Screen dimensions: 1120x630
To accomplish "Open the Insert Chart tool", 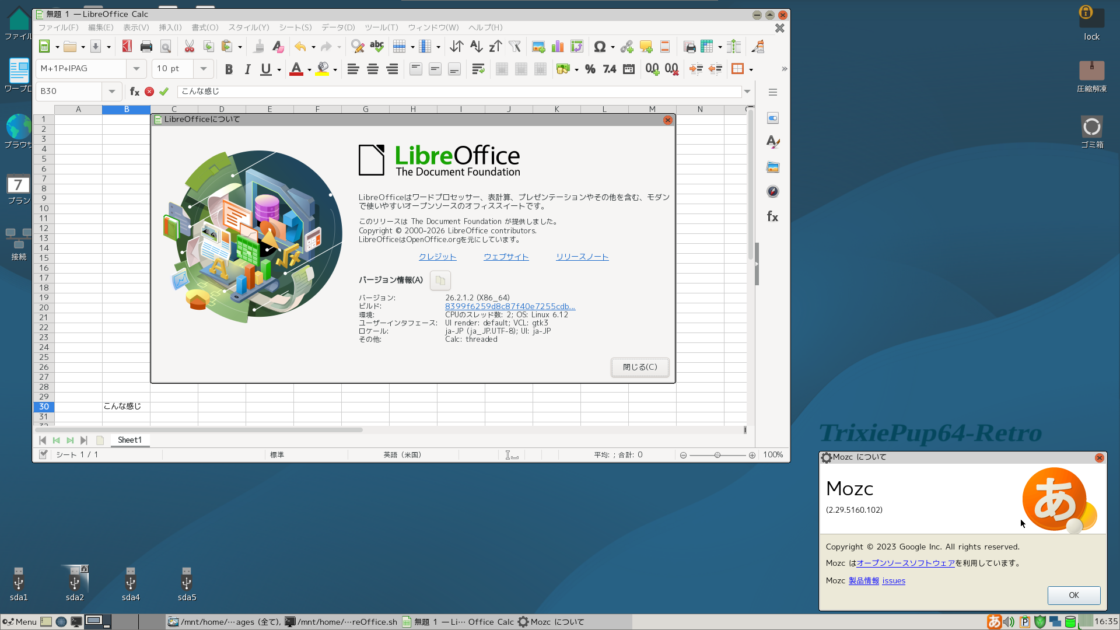I will [x=558, y=47].
